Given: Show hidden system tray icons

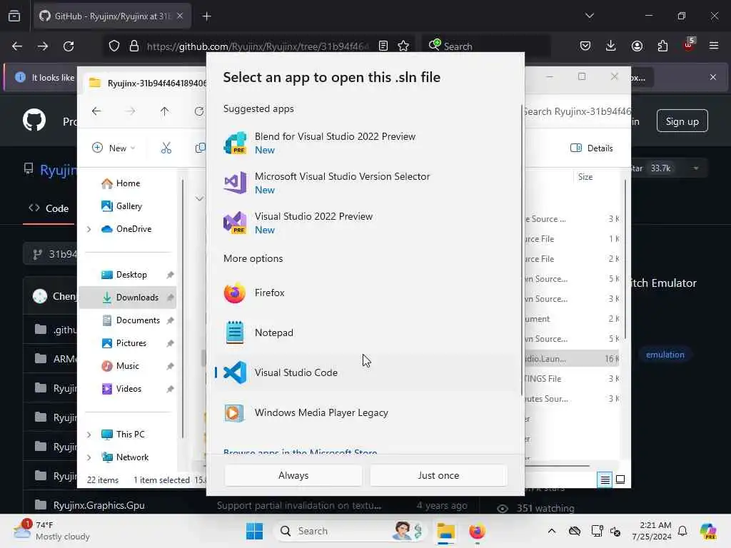Looking at the screenshot, I should [x=552, y=531].
